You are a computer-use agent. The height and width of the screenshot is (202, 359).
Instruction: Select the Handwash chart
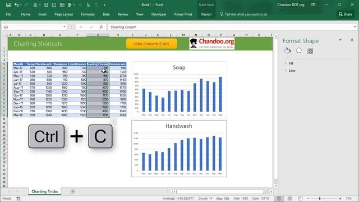(179, 149)
